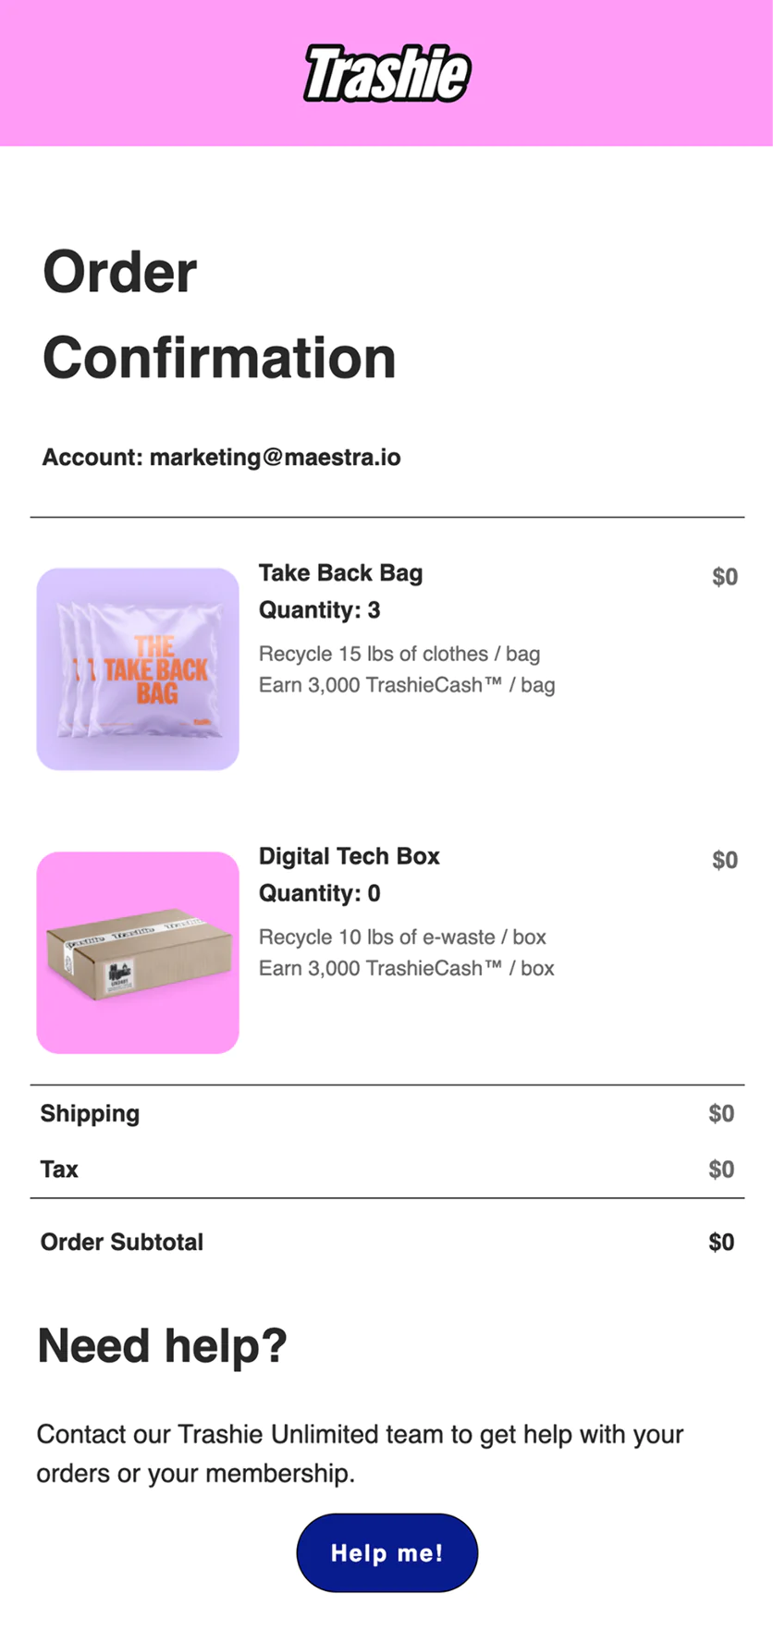Click the Shipping row label

pyautogui.click(x=90, y=1113)
